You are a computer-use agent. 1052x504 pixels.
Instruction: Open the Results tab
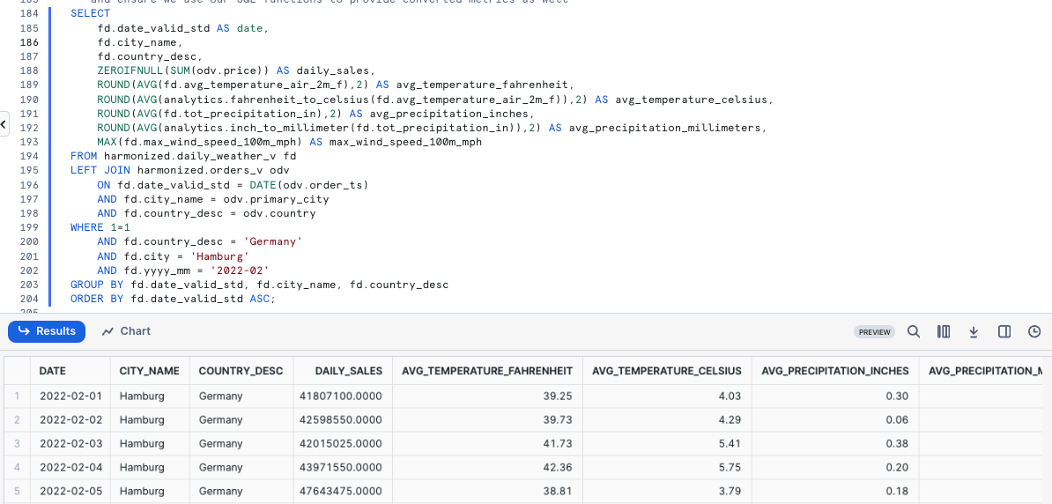pyautogui.click(x=47, y=331)
